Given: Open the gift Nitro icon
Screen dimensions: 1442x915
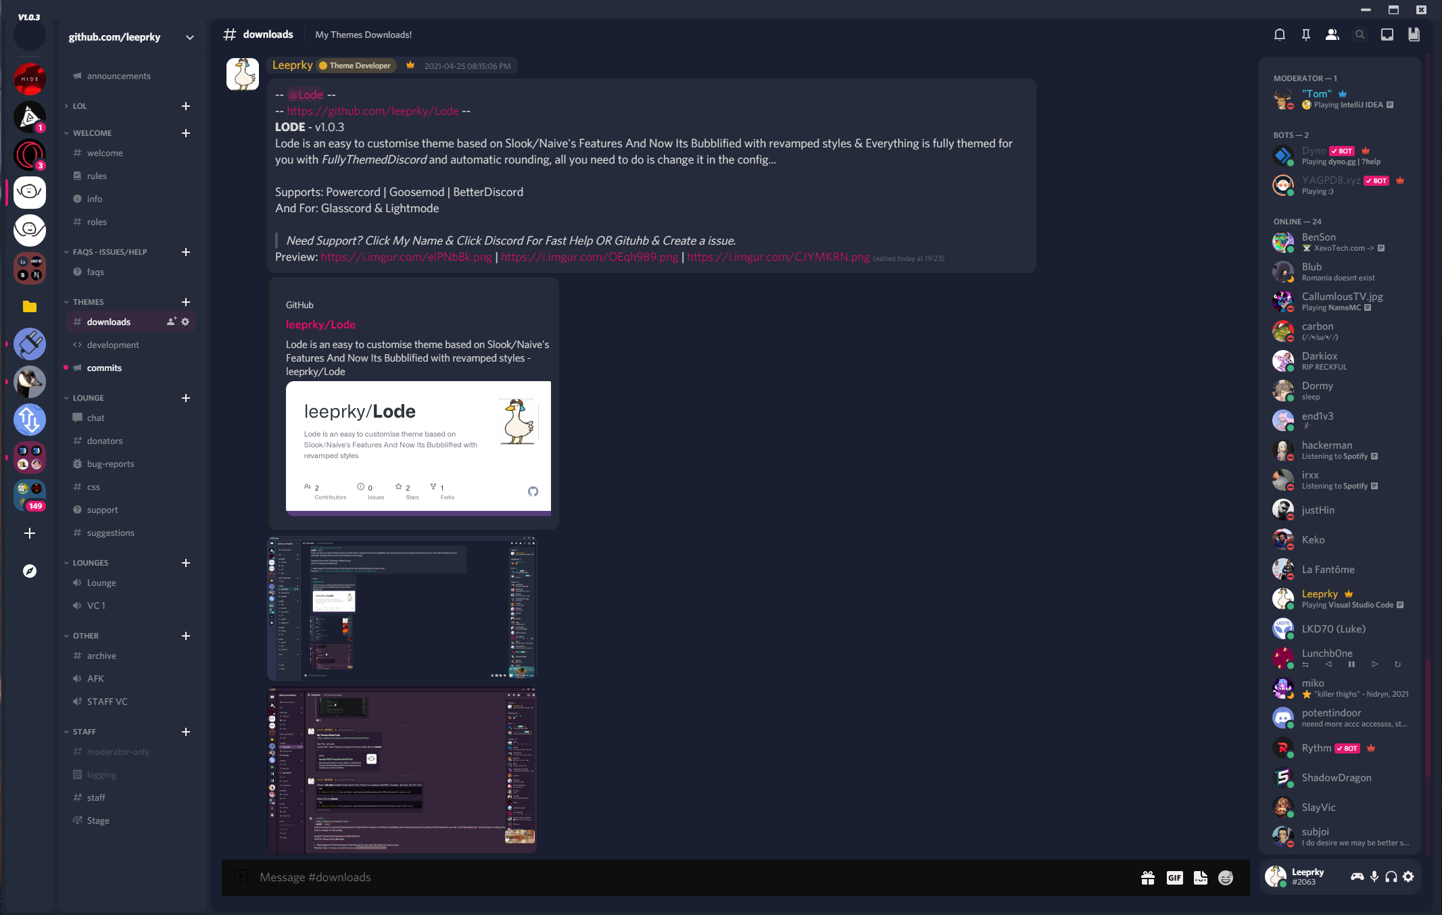Looking at the screenshot, I should coord(1147,877).
